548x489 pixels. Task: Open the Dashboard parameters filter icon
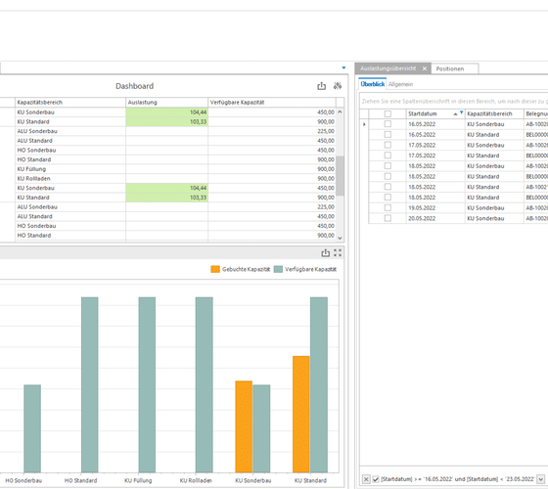[x=338, y=86]
